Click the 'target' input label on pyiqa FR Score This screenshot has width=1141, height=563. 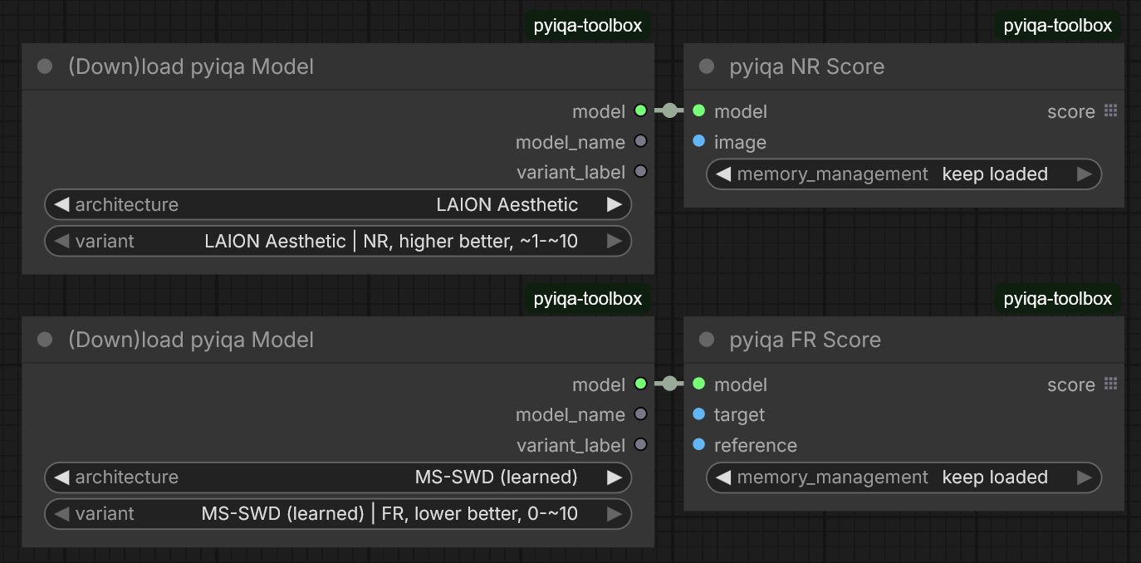pyautogui.click(x=739, y=414)
